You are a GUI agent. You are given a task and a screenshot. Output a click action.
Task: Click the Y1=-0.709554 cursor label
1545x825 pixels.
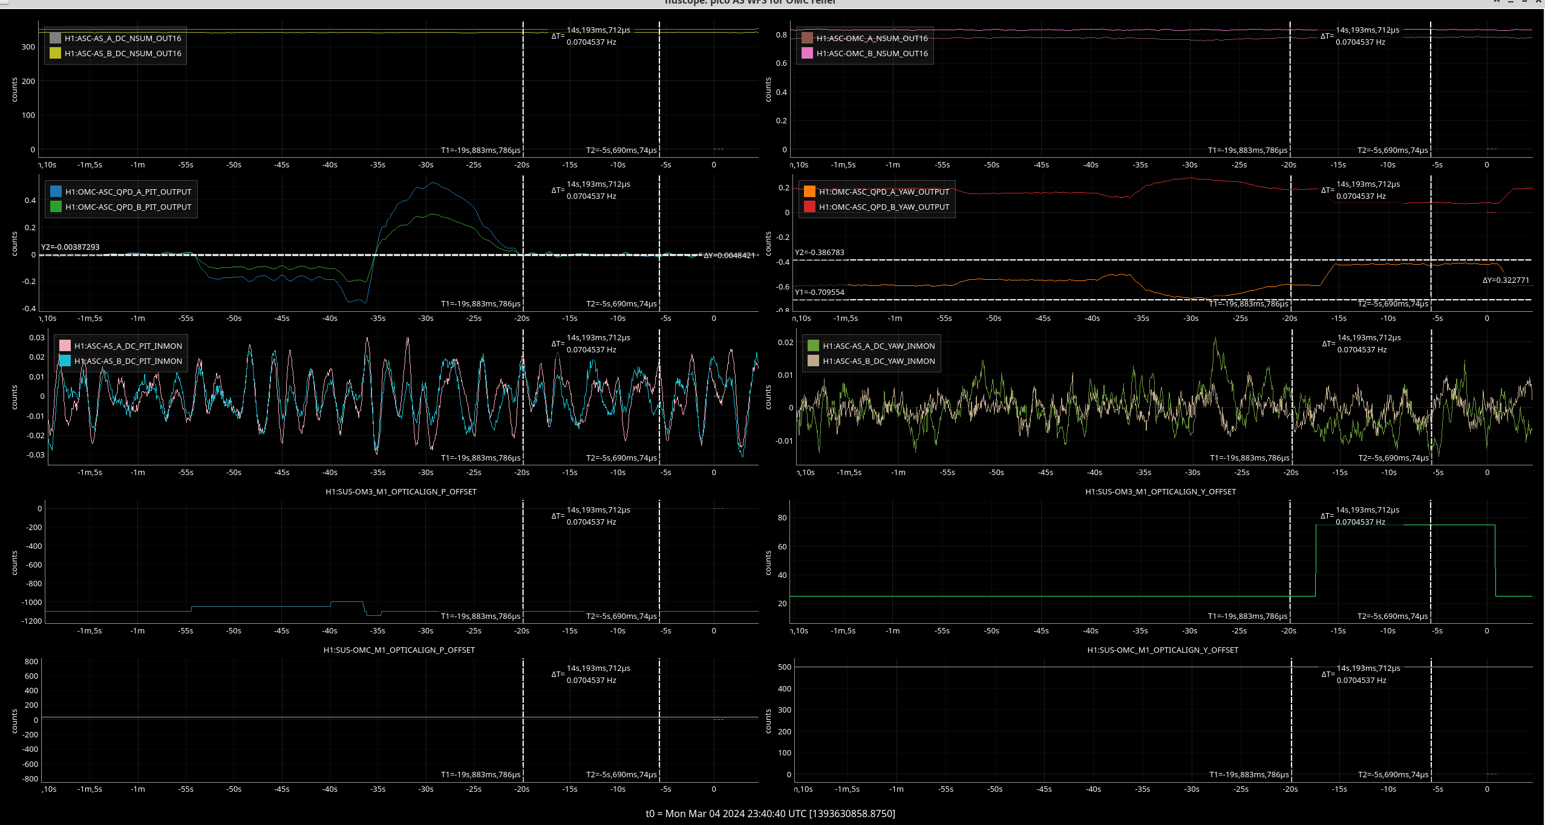820,293
